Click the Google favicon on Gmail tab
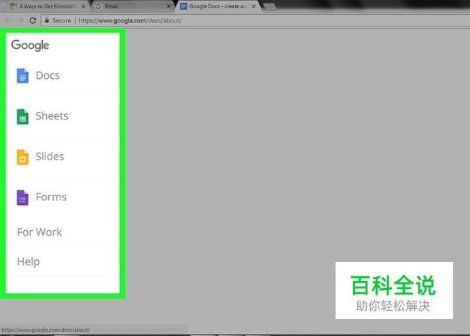 pos(98,6)
